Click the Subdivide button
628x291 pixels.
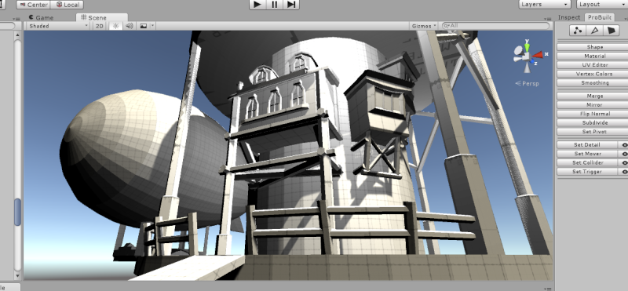point(595,123)
